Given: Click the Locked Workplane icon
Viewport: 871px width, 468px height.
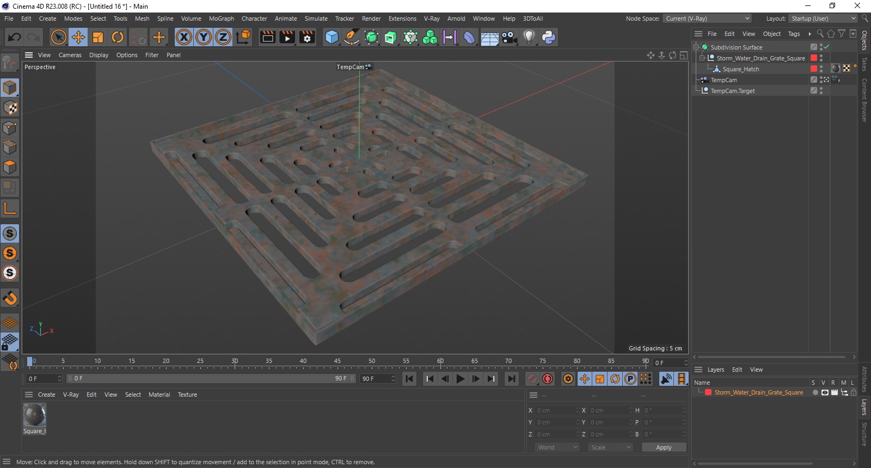Looking at the screenshot, I should point(10,342).
